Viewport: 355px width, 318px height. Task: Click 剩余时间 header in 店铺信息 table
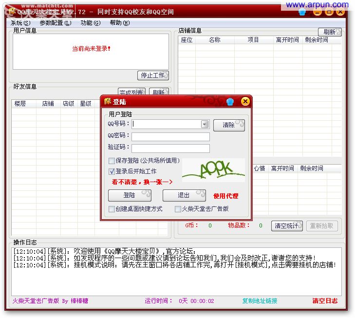point(317,40)
